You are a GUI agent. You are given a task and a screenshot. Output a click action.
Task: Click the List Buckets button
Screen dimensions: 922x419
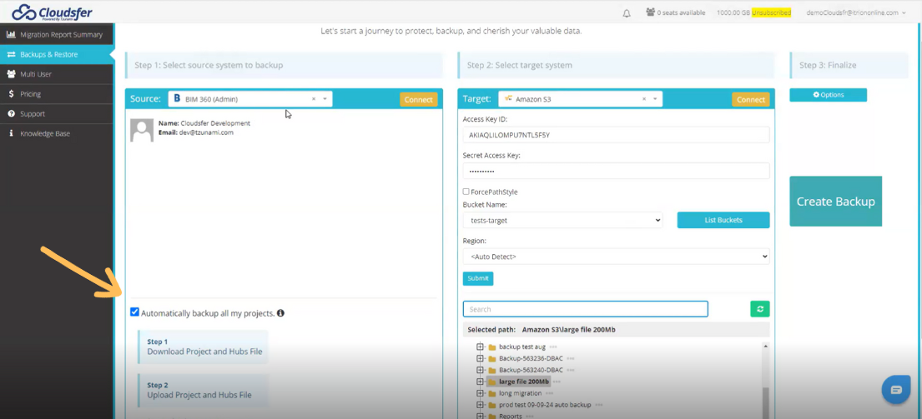click(x=723, y=220)
